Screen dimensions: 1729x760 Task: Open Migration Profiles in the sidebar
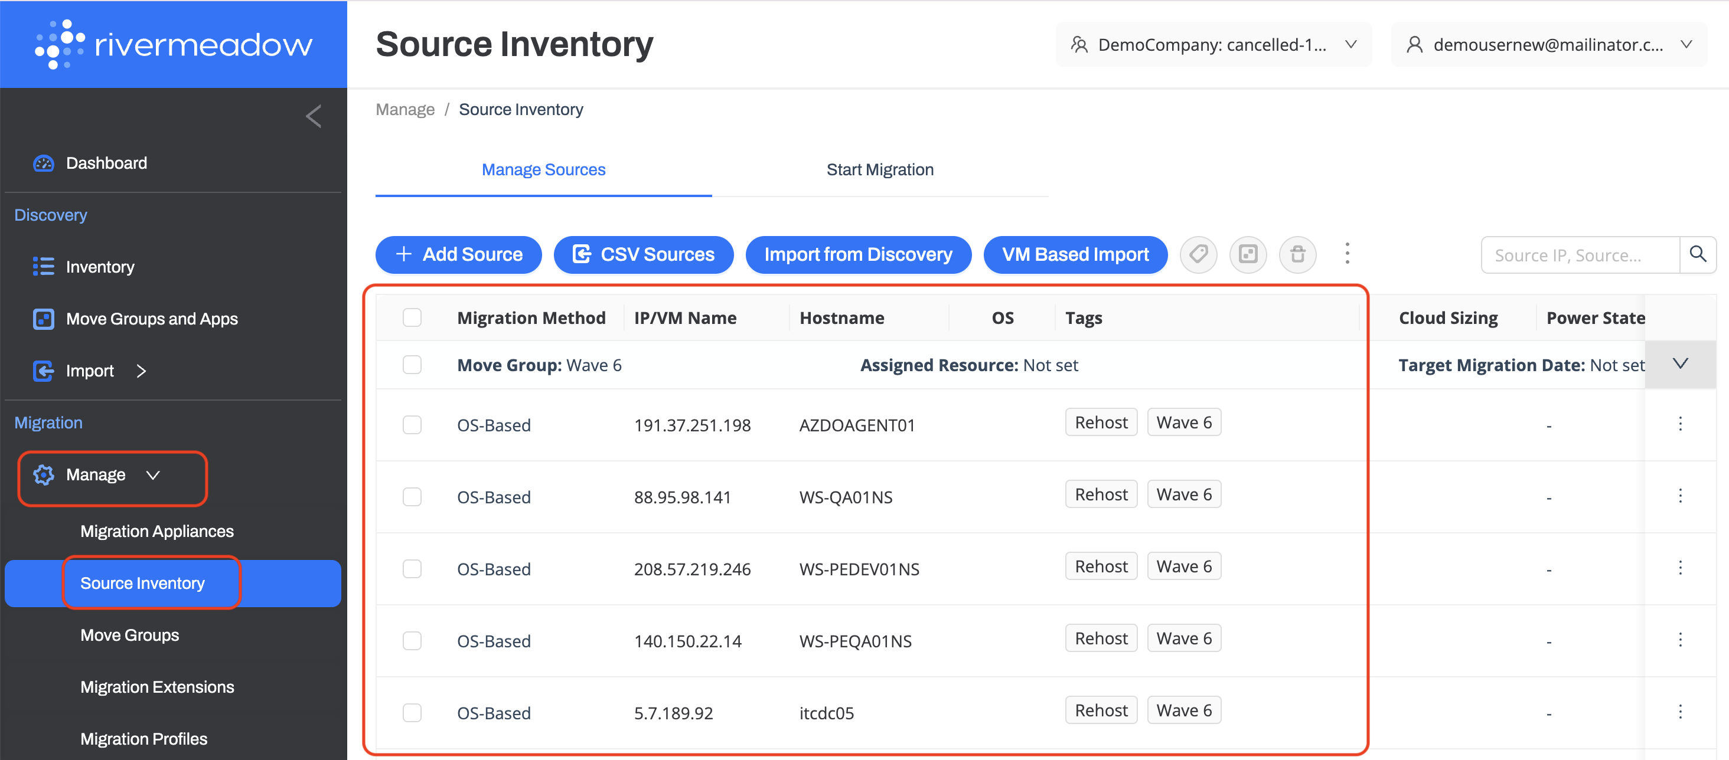143,739
